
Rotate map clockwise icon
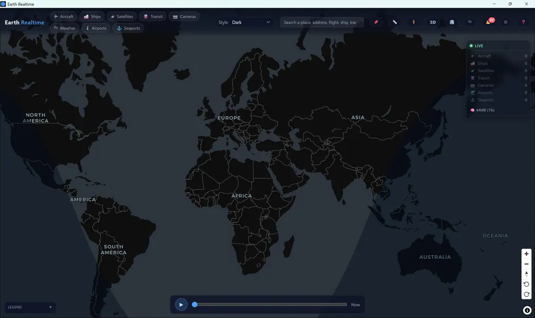(526, 294)
